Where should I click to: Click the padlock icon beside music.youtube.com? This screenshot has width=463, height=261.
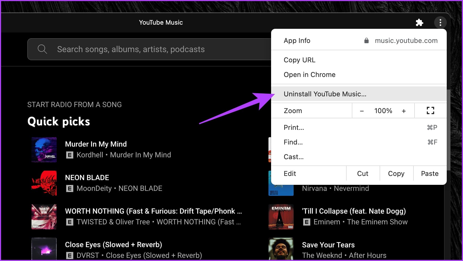[x=366, y=40]
